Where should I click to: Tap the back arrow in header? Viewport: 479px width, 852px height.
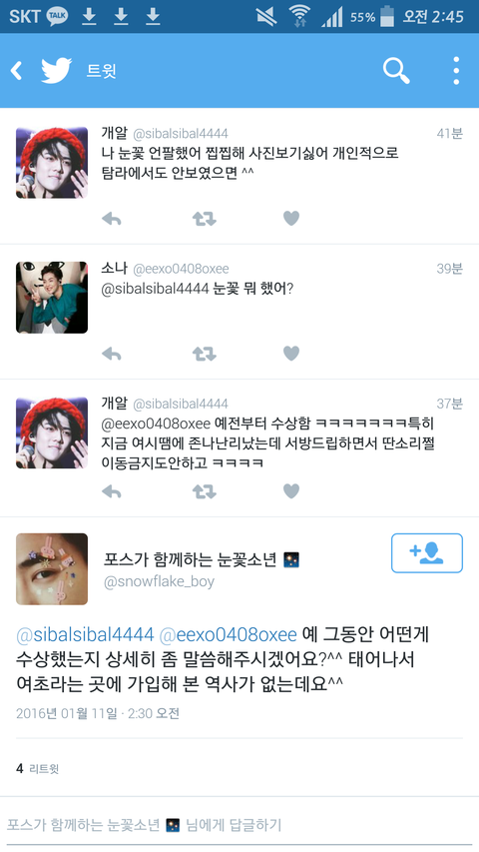pos(16,71)
